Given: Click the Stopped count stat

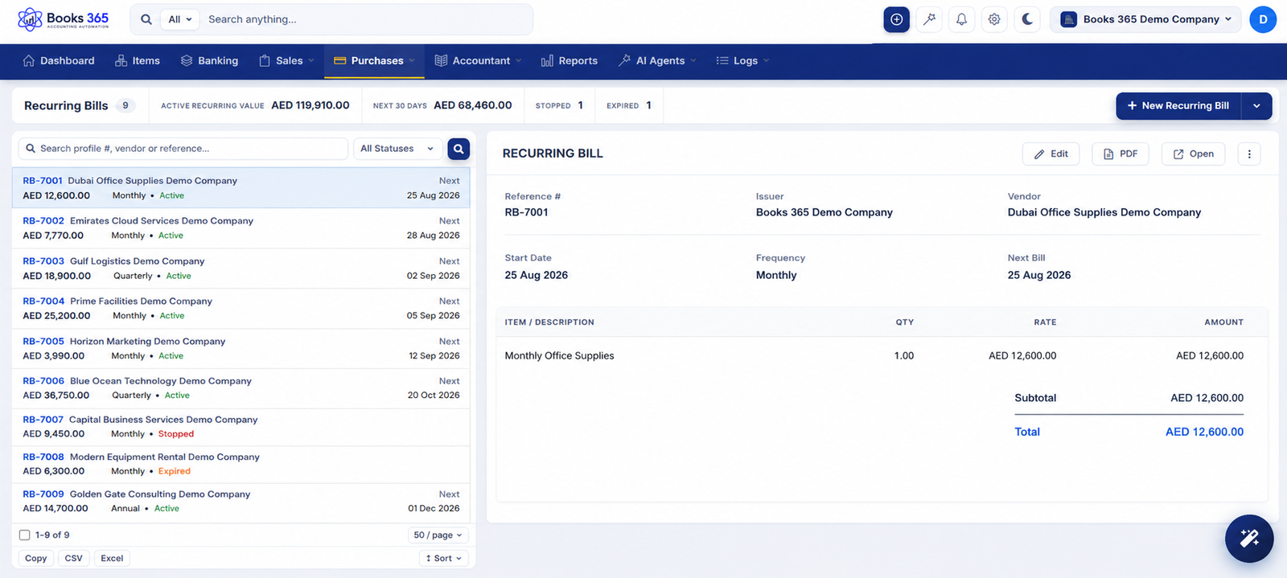Looking at the screenshot, I should click(x=559, y=105).
